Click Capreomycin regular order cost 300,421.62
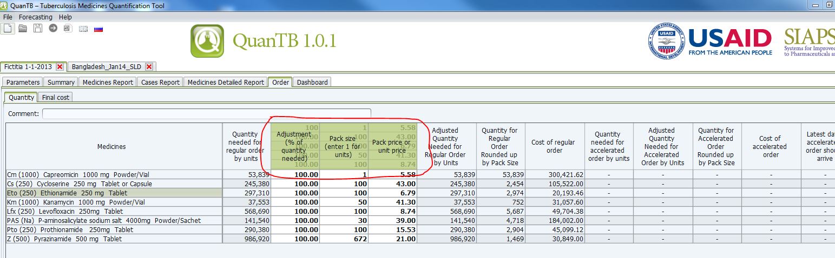835x258 pixels. tap(555, 174)
